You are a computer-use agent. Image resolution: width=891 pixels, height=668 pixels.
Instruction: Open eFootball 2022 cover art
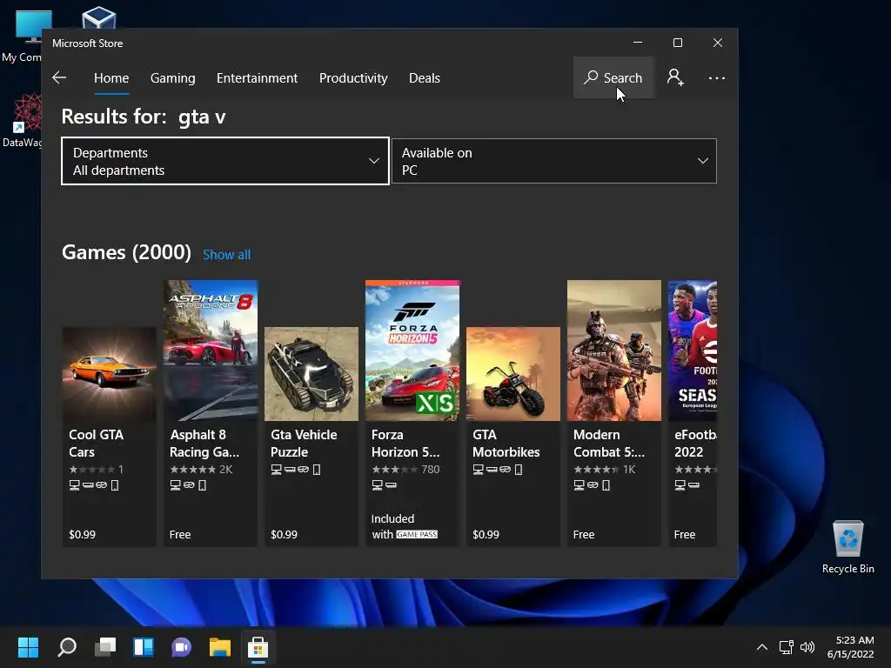(x=693, y=351)
